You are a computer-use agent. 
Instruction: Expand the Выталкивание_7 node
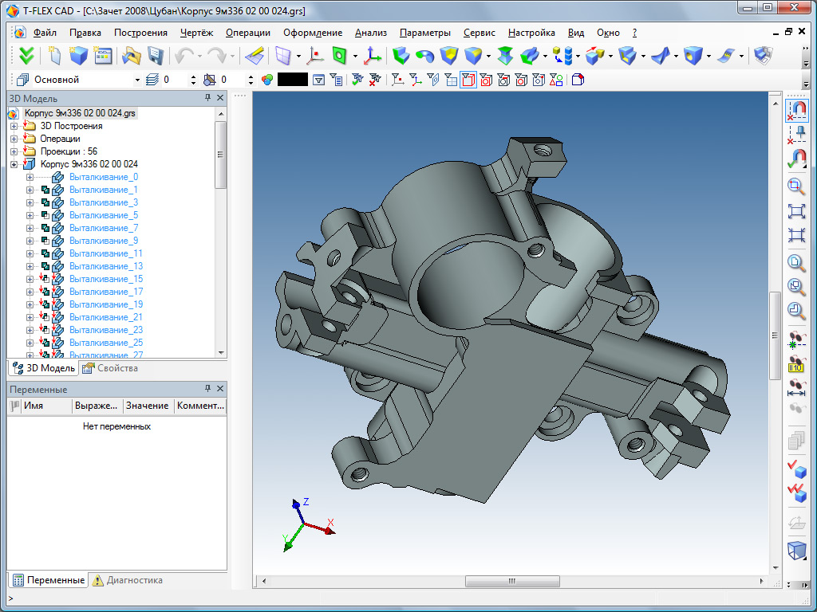tap(30, 229)
